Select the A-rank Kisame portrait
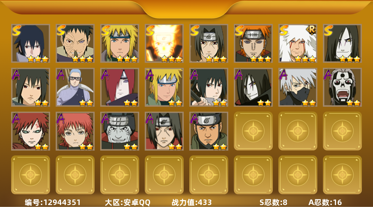The height and width of the screenshot is (207, 373). coord(120,131)
